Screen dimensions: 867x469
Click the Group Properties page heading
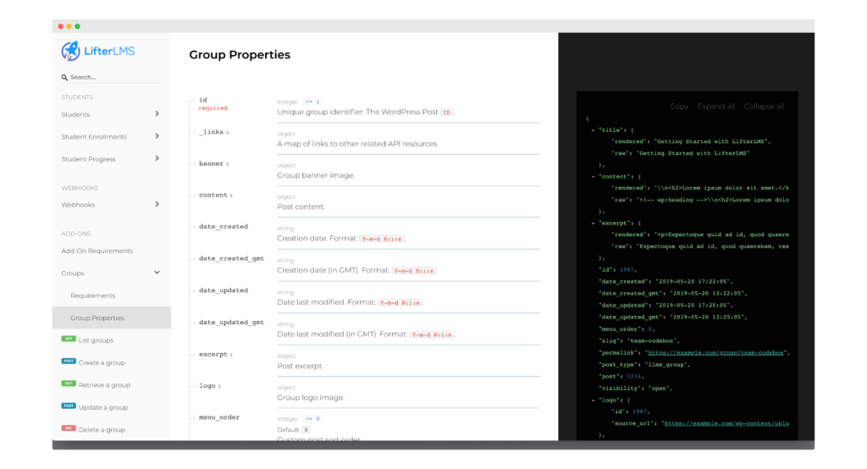pyautogui.click(x=240, y=55)
